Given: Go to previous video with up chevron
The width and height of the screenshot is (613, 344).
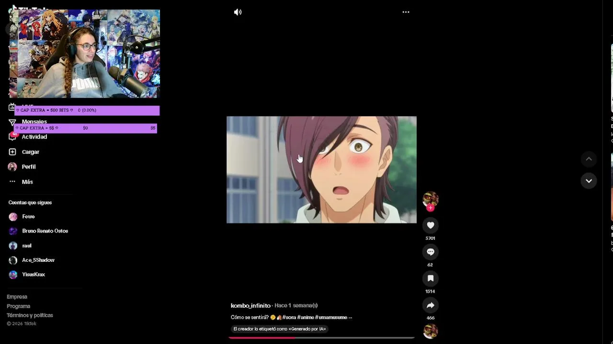Looking at the screenshot, I should pyautogui.click(x=589, y=159).
